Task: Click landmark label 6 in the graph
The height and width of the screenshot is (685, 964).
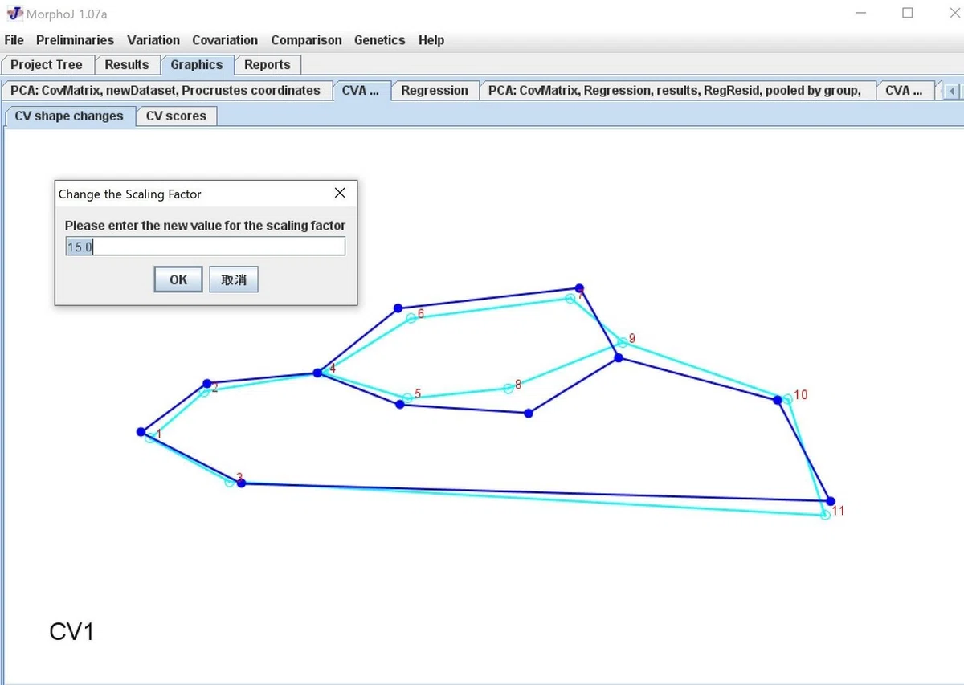Action: [421, 313]
